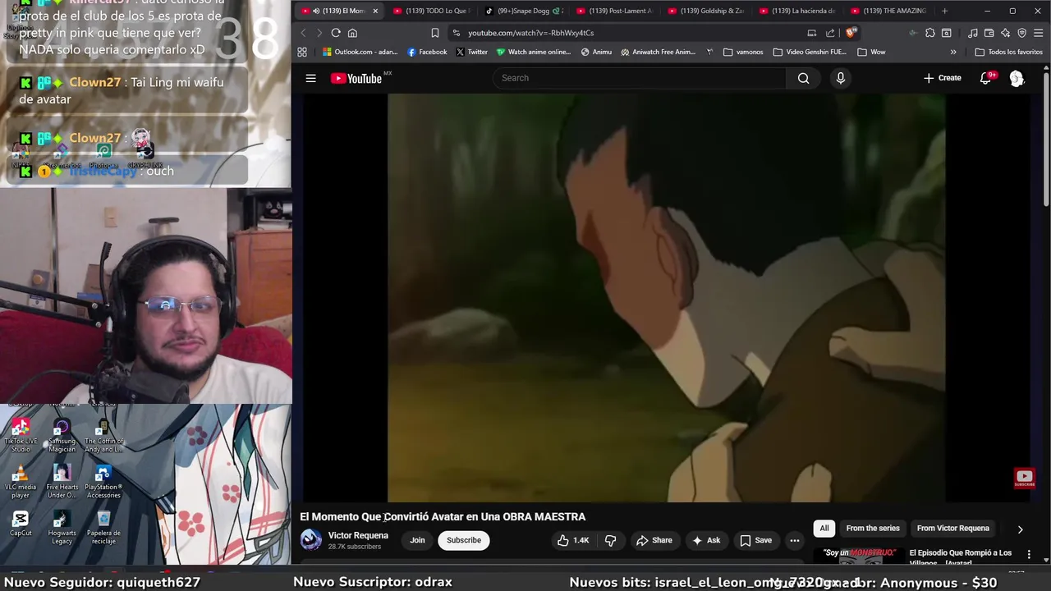Open Watch anime online bookmark

point(533,52)
